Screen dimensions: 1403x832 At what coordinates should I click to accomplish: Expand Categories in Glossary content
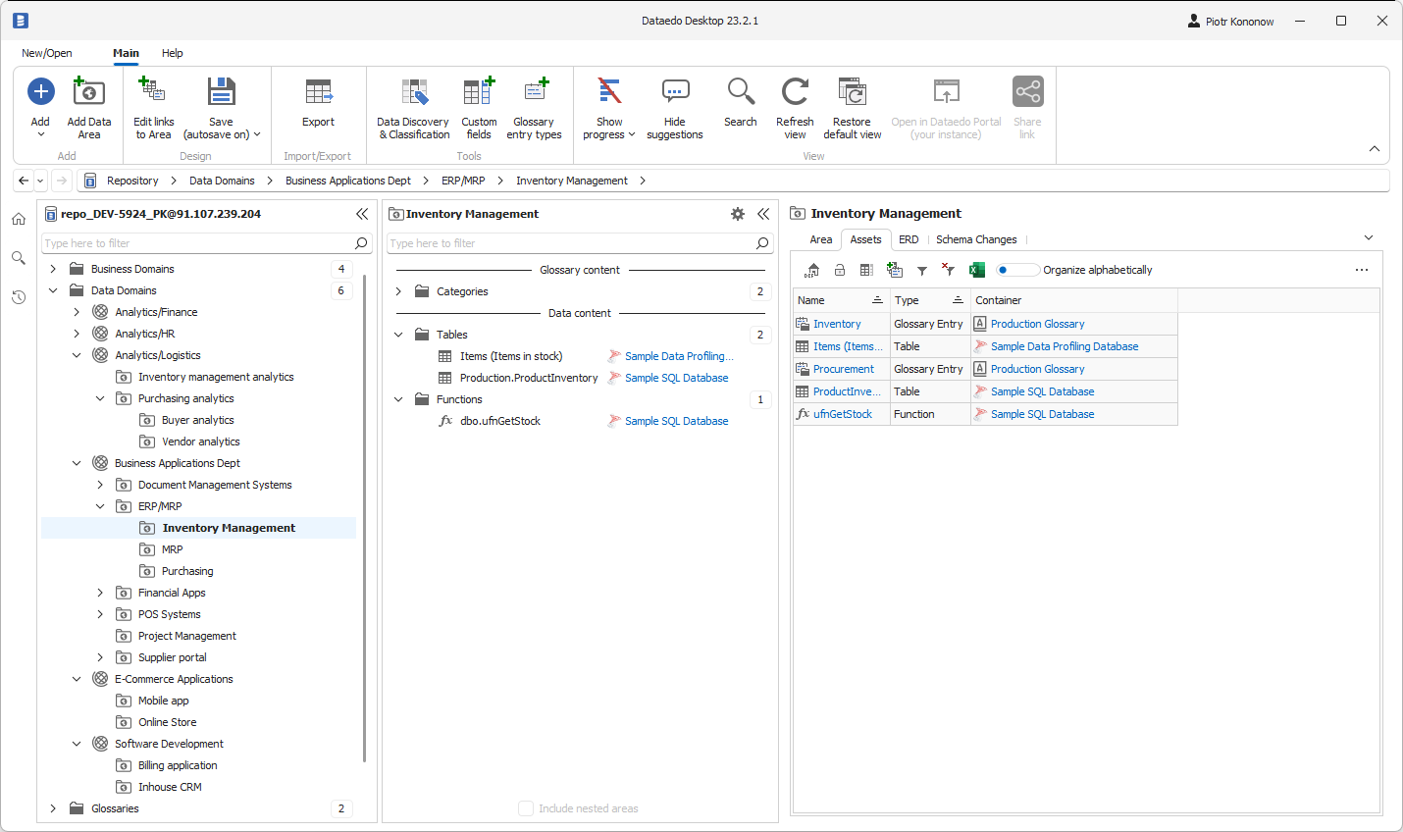click(398, 291)
